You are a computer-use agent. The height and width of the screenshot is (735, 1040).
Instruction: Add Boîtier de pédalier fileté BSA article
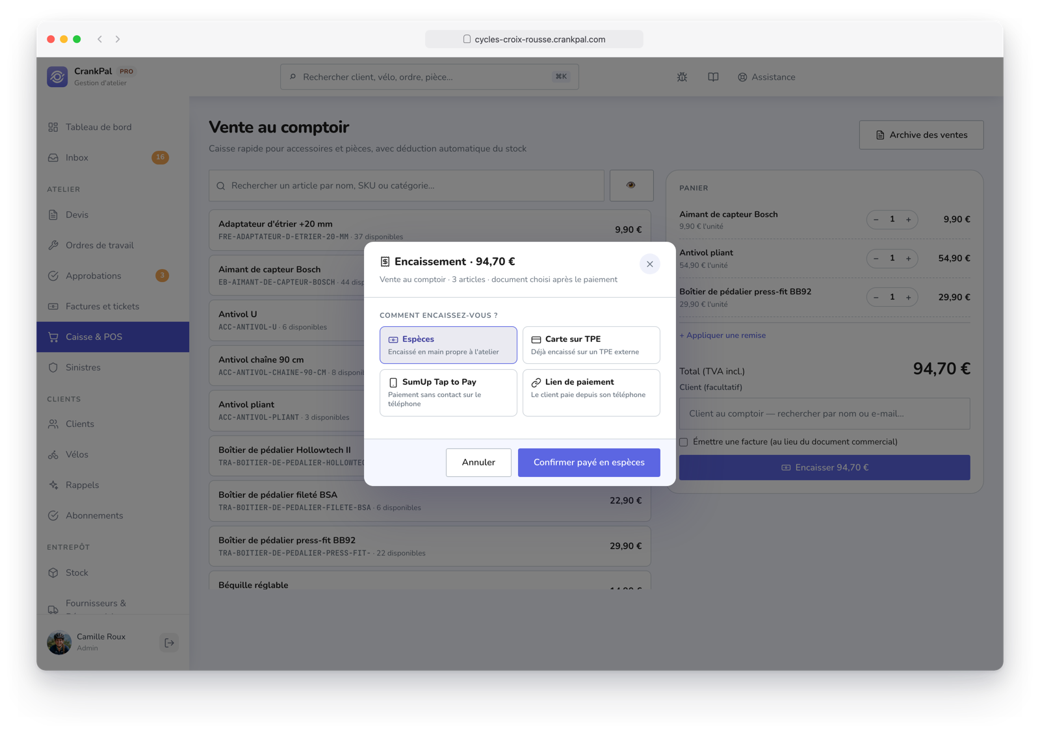[430, 500]
